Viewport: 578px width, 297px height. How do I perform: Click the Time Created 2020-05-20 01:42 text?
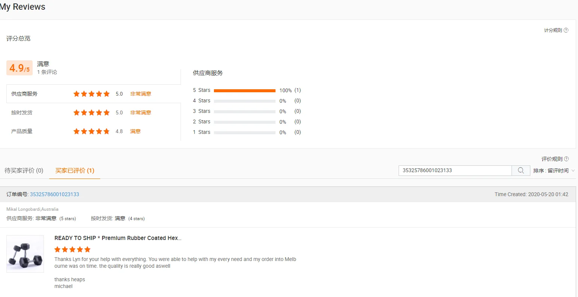point(531,194)
